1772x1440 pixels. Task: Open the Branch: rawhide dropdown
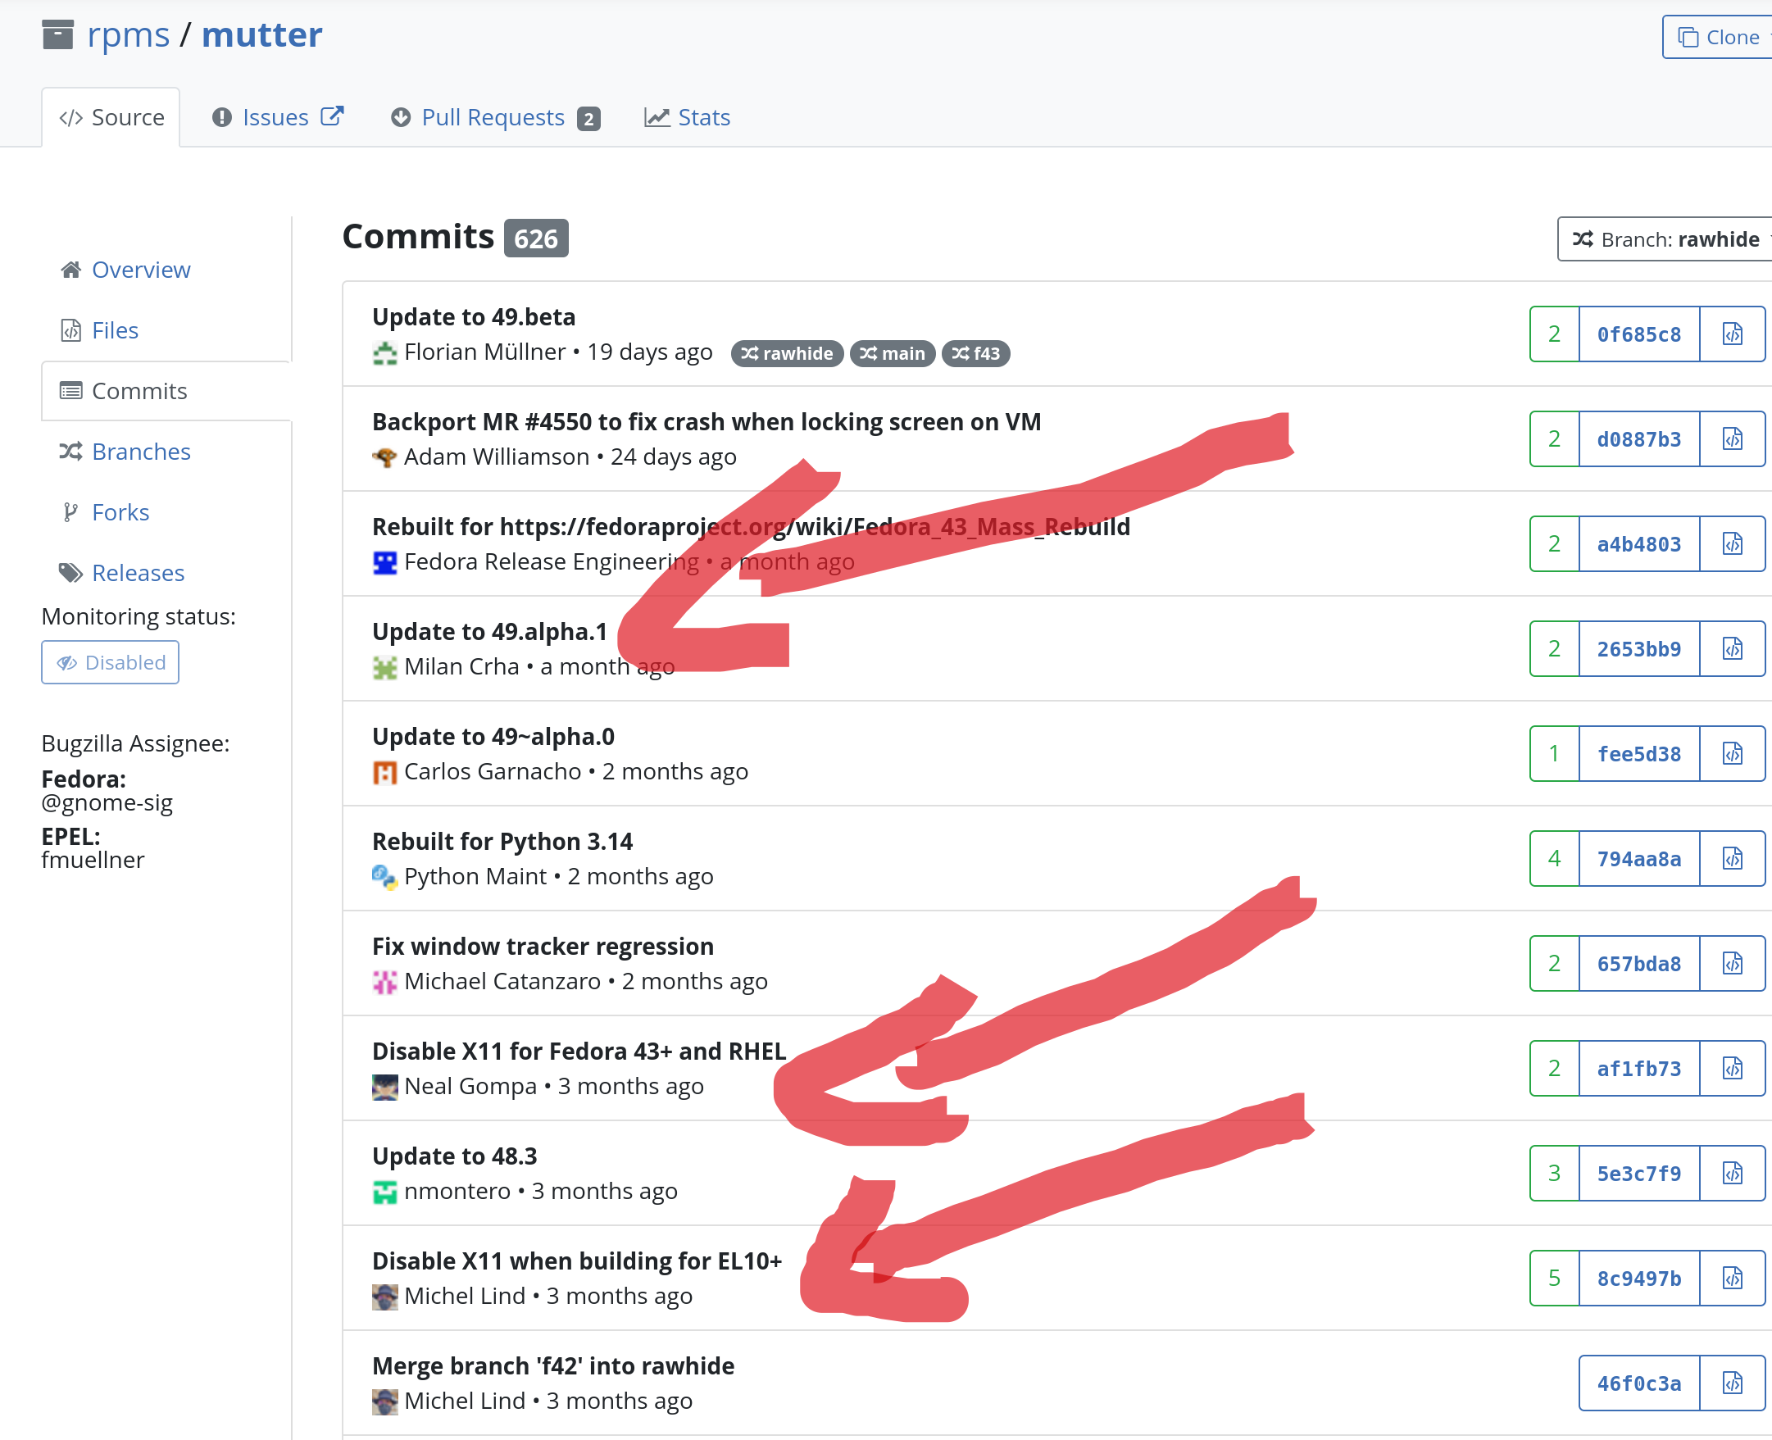1664,238
